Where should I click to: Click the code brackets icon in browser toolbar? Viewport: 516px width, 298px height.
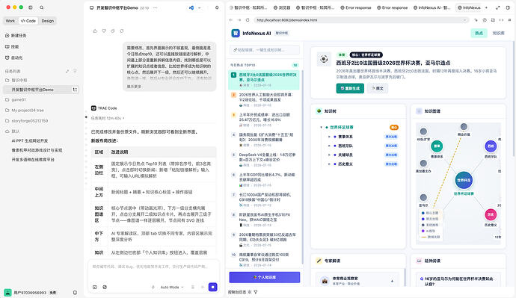[x=501, y=20]
